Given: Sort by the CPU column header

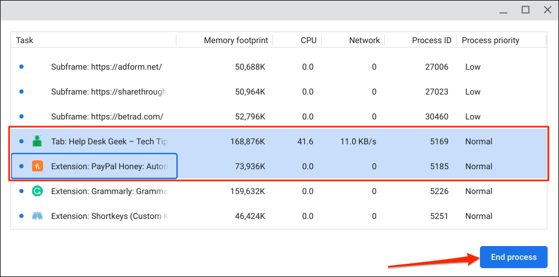Looking at the screenshot, I should coord(309,40).
